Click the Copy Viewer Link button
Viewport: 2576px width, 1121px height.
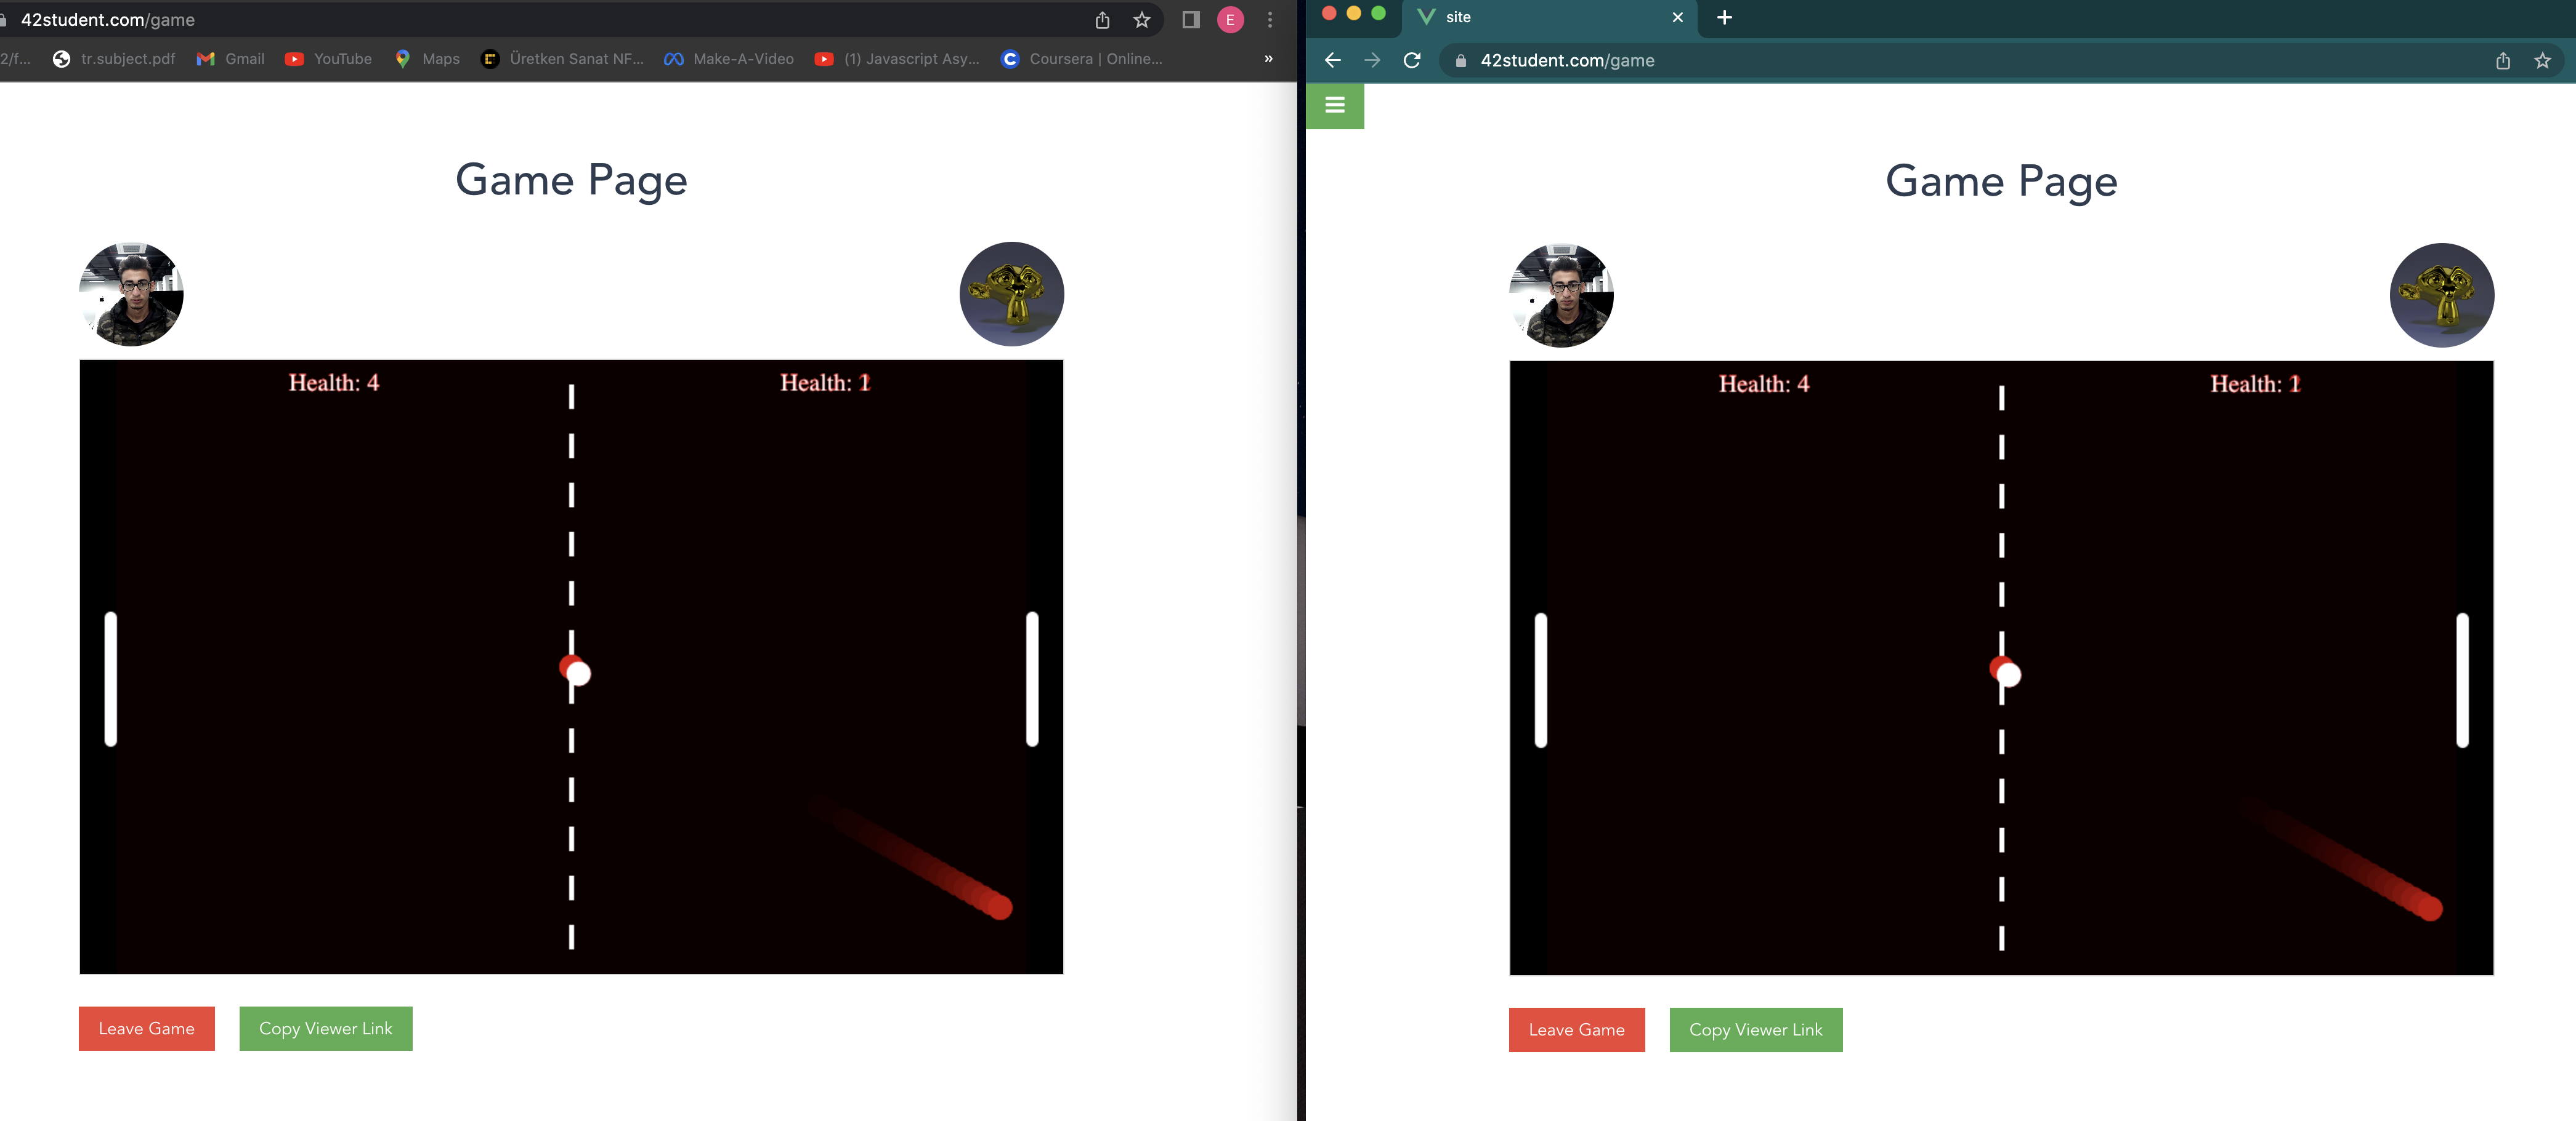(x=325, y=1028)
